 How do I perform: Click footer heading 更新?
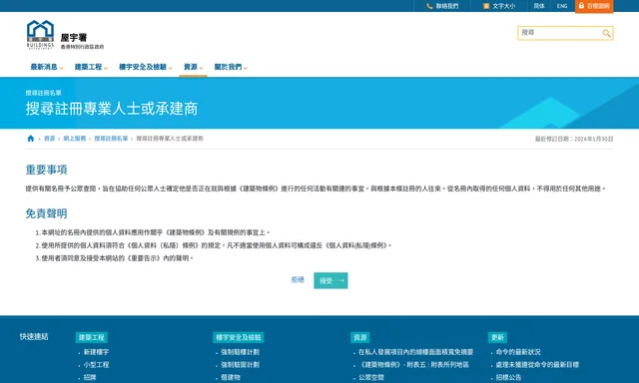[497, 337]
